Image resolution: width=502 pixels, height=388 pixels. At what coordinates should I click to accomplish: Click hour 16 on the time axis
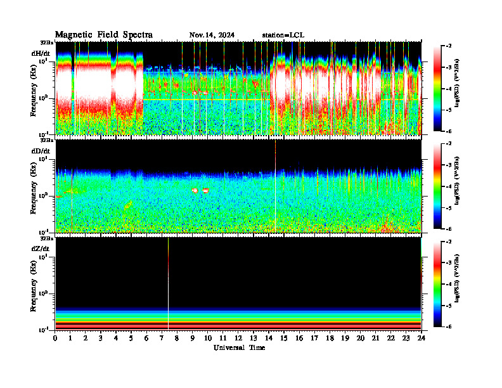point(299,338)
